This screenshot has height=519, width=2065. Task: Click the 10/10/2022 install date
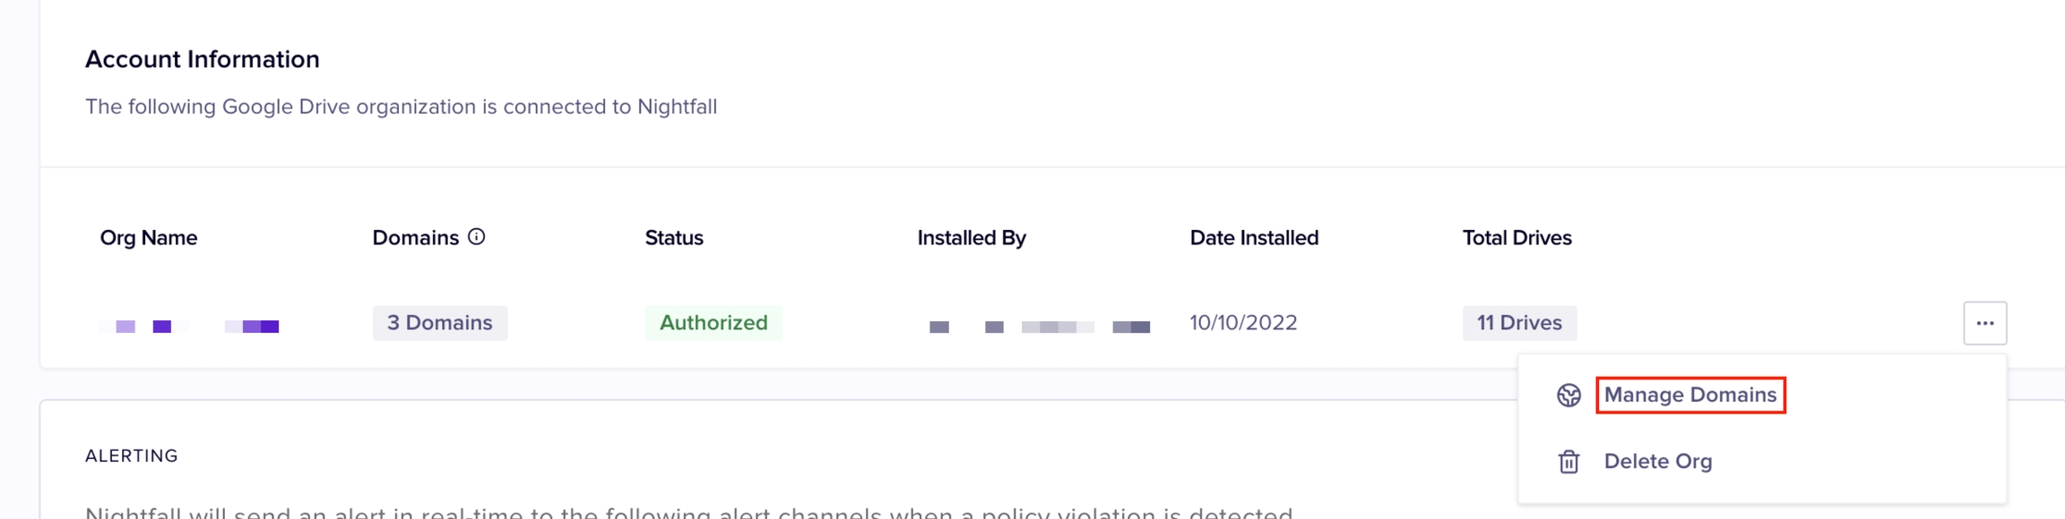[x=1243, y=323]
